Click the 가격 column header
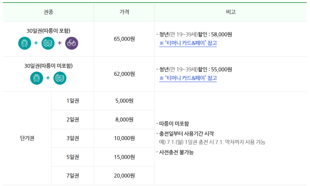This screenshot has height=186, width=310. click(x=124, y=12)
